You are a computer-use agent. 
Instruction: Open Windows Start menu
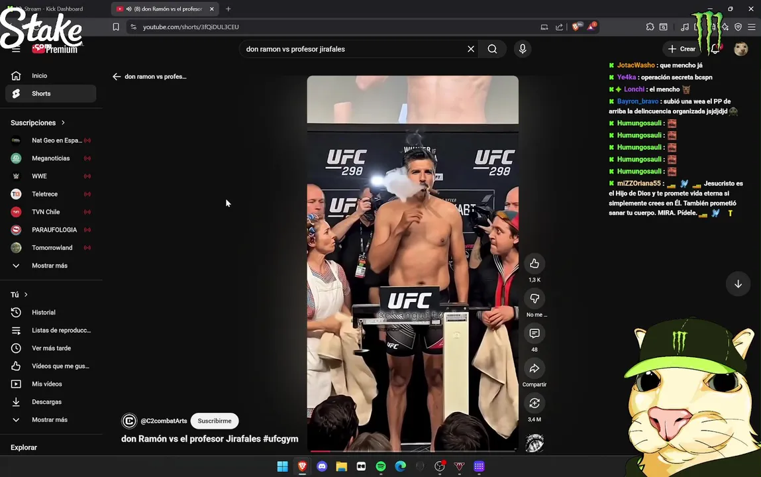pyautogui.click(x=282, y=466)
